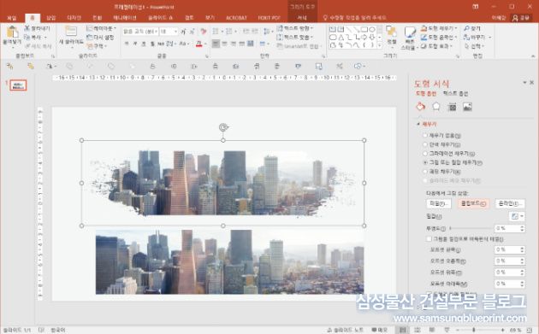The image size is (539, 334).
Task: Click the Slide Notes button in status bar
Action: tap(346, 330)
